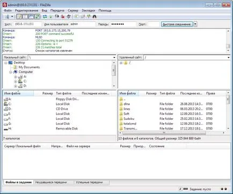Select the E: Local Disk in the file list
The width and height of the screenshot is (233, 194).
(x=59, y=114)
